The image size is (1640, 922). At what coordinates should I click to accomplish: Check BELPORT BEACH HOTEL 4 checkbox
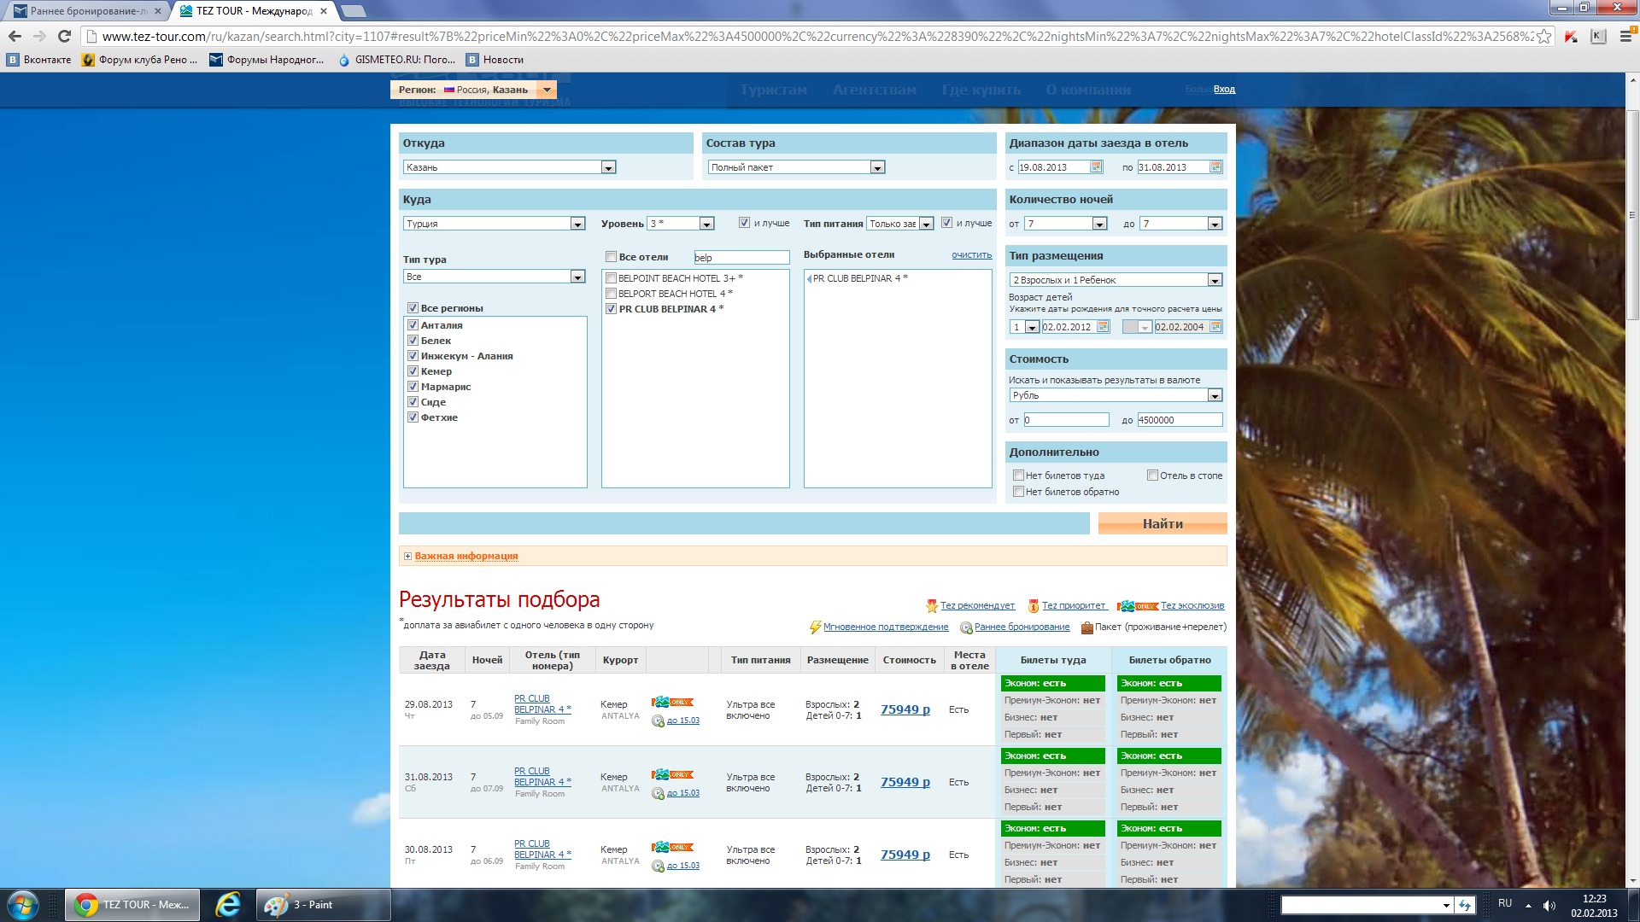point(611,294)
